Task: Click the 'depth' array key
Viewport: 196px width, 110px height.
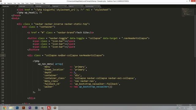Action: click(x=48, y=73)
